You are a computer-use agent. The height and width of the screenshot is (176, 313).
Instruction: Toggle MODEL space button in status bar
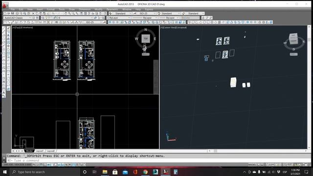tap(252, 165)
